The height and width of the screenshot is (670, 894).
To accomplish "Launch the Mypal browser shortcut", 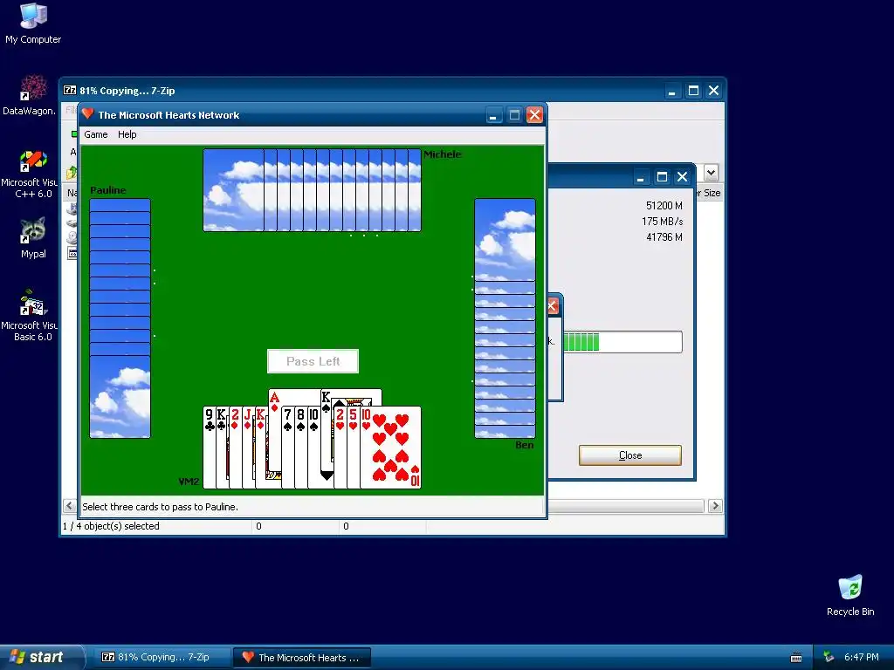I will click(33, 237).
